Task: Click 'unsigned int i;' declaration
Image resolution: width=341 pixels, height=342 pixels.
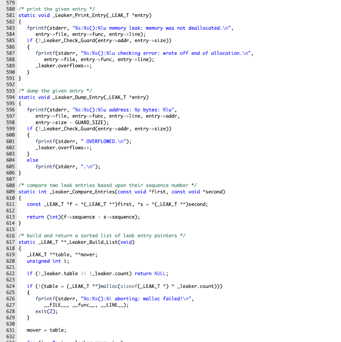Action: 48,261
